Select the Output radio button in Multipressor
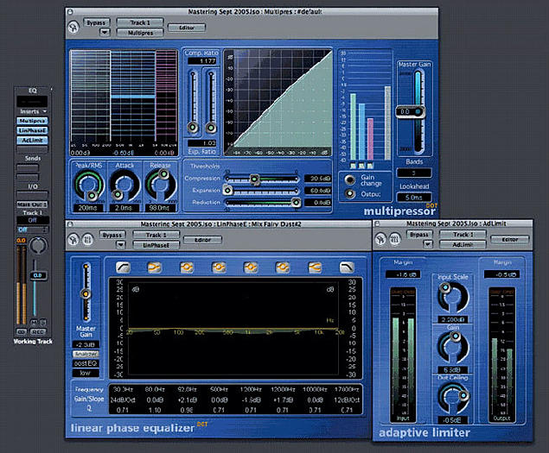The image size is (549, 453). point(350,193)
